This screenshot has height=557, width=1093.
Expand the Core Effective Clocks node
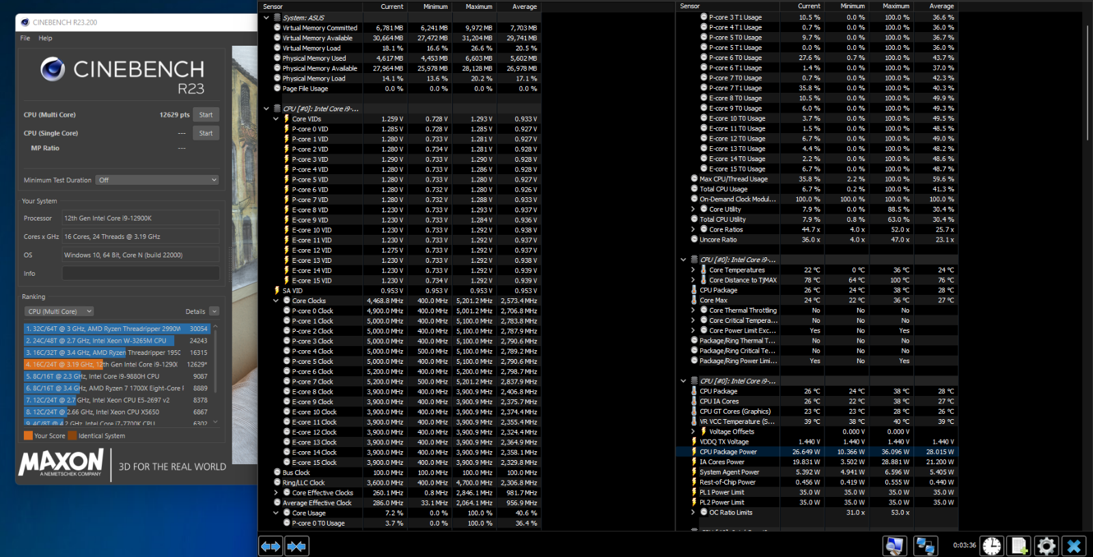[276, 493]
